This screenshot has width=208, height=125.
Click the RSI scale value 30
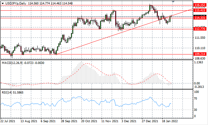click(195, 110)
